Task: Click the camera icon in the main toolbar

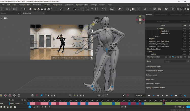Action: [x=133, y=9]
